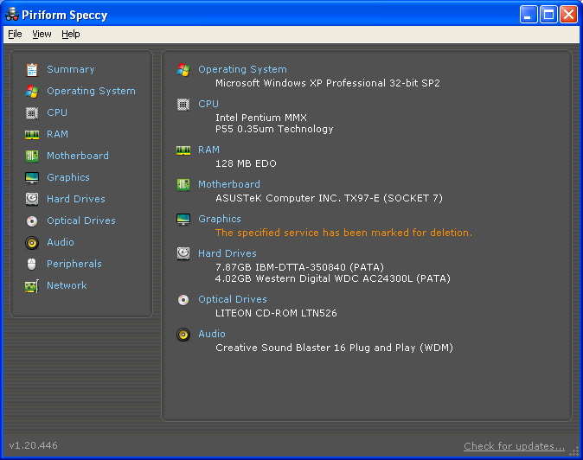Maximize the Speccy window
Screen dimensions: 583x460
[548, 15]
